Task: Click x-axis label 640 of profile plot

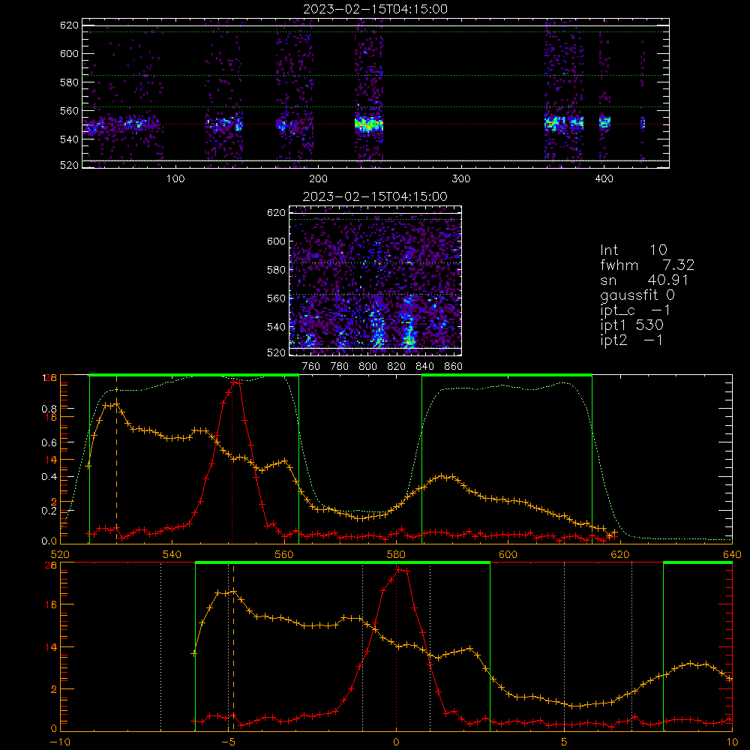Action: tap(732, 554)
